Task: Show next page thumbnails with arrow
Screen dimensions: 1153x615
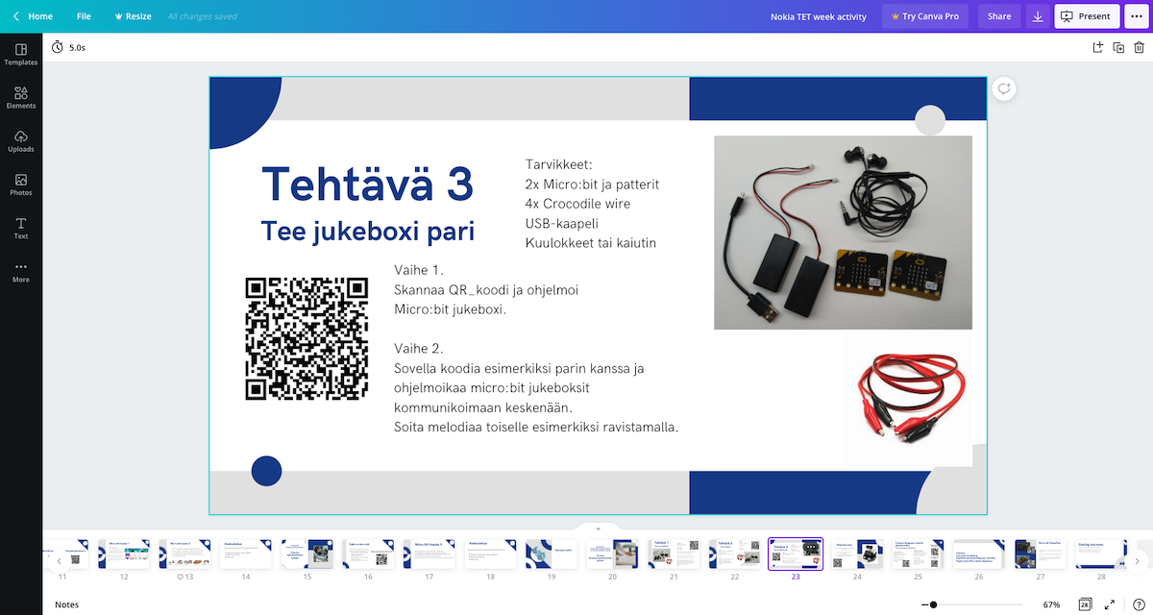Action: (1138, 561)
